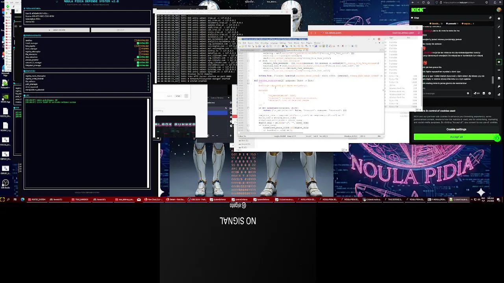Click the Subscription PRO+ line
Viewport: 504px width, 283px height.
point(33,19)
